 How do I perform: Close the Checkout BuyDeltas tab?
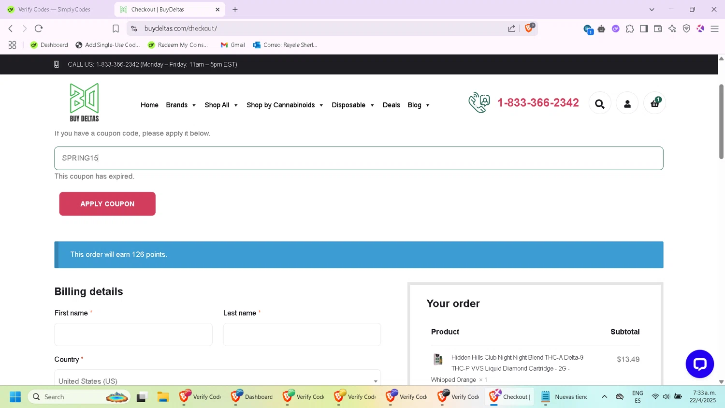click(217, 9)
